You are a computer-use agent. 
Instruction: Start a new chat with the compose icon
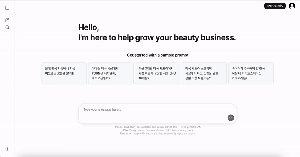point(7,20)
